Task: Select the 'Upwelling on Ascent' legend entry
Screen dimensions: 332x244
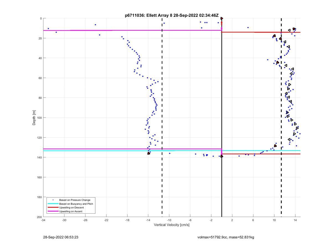Action: [x=71, y=211]
